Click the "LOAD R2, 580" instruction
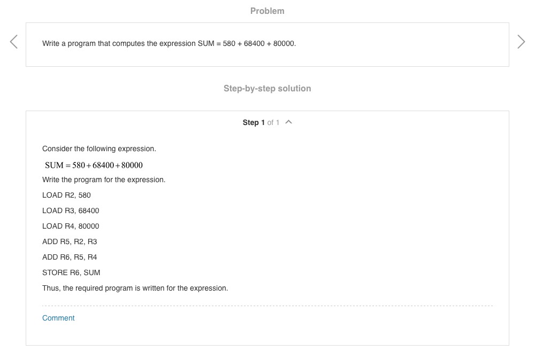This screenshot has height=351, width=535. point(66,195)
